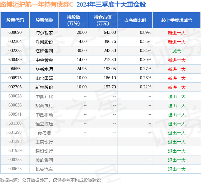The height and width of the screenshot is (183, 201).
Task: Select stock code 000625
Action: pyautogui.click(x=15, y=169)
